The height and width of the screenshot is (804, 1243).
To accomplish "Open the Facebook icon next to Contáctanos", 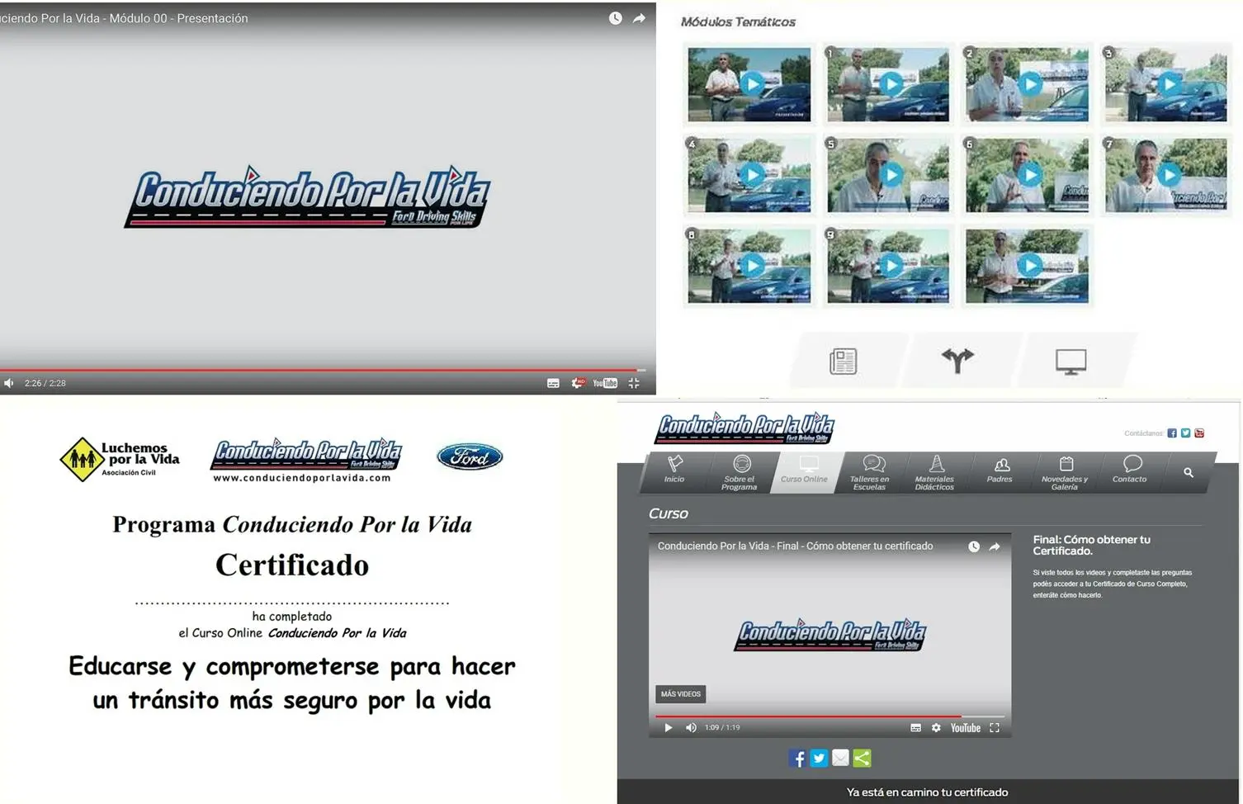I will point(1172,433).
